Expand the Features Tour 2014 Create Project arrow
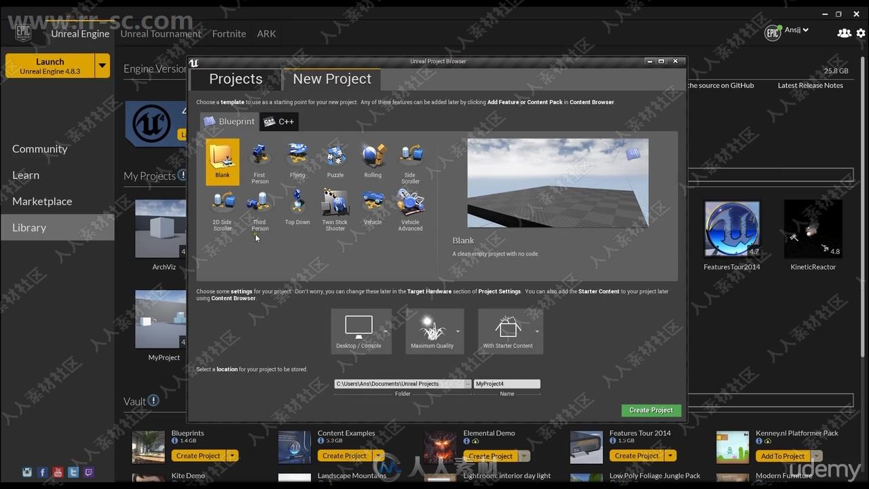The image size is (869, 489). pos(671,456)
